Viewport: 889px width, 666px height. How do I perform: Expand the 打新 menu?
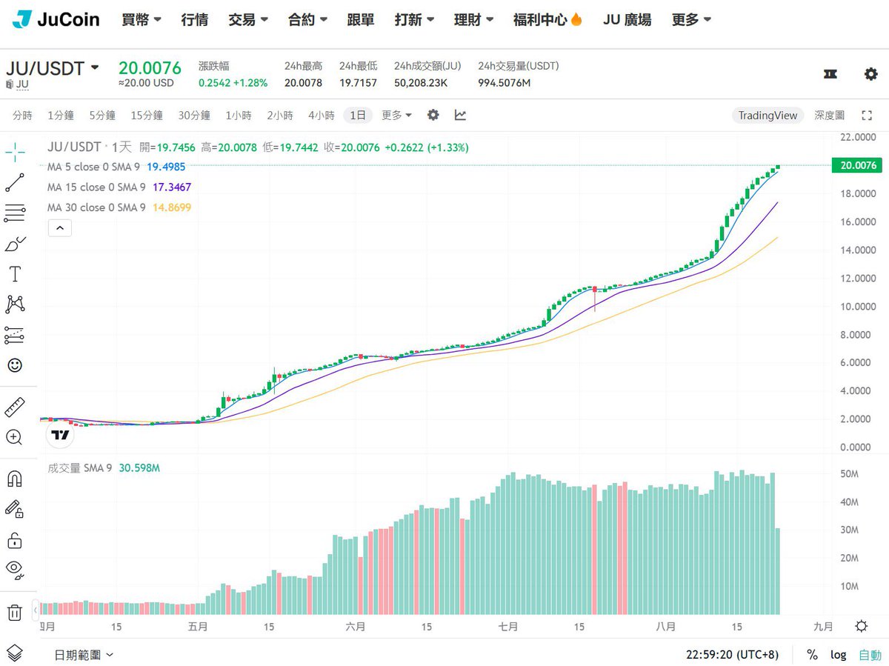[x=415, y=20]
